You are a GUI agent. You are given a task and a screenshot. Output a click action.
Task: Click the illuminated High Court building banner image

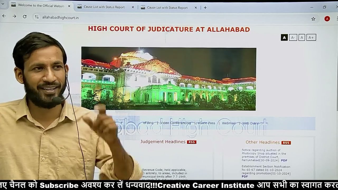tap(169, 79)
